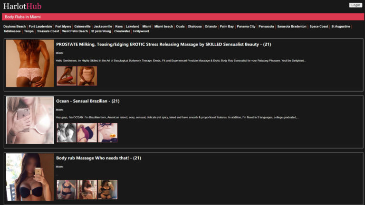The image size is (365, 205).
Task: Open the Pensacola city link
Action: click(x=266, y=27)
